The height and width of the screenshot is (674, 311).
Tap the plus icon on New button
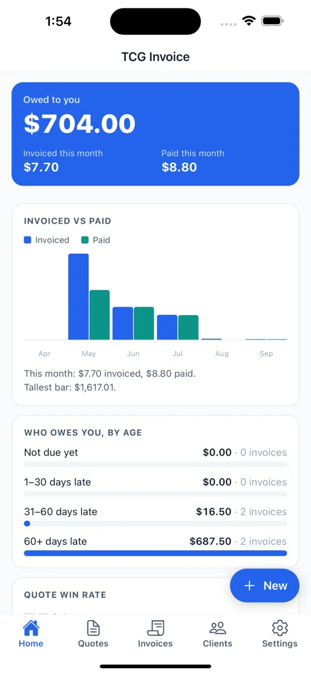(x=249, y=586)
